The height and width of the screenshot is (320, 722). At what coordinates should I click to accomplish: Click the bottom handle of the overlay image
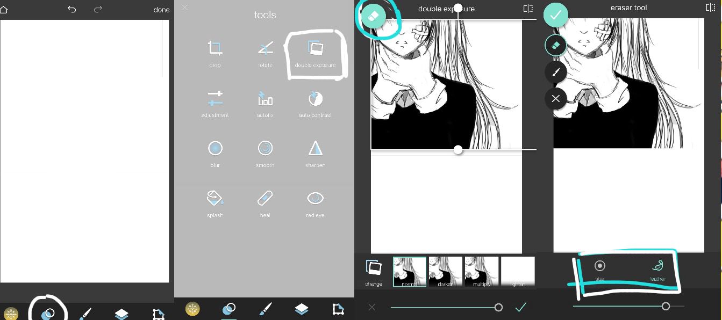(x=458, y=150)
